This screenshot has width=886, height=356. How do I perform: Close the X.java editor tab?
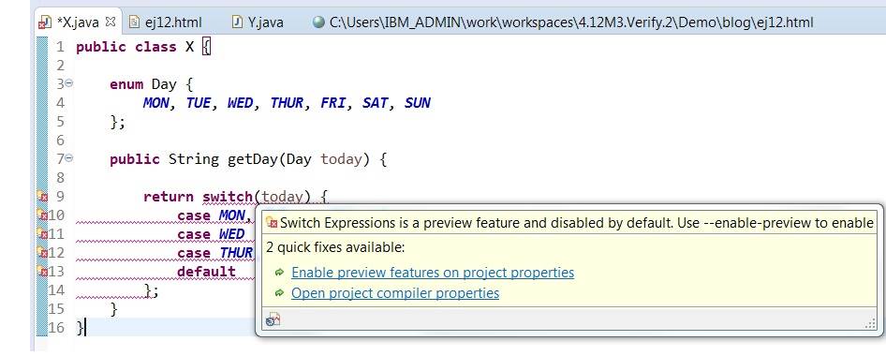(x=111, y=22)
